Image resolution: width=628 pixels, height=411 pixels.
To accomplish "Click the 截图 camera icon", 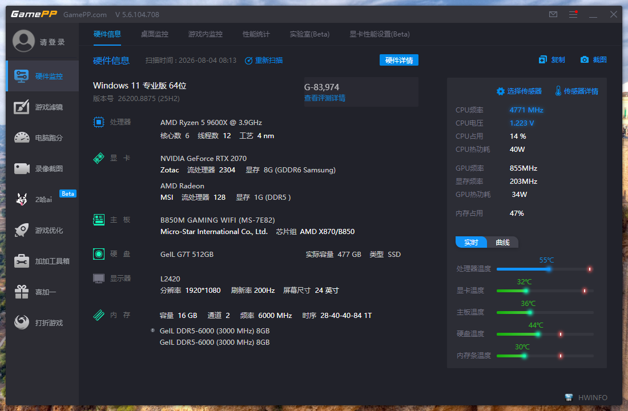I will click(585, 60).
